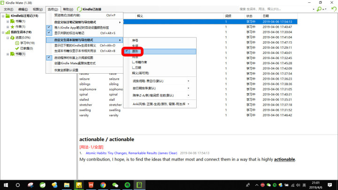338x190 pixels.
Task: Click the star icon beside 作者(1)
Action: (13, 27)
